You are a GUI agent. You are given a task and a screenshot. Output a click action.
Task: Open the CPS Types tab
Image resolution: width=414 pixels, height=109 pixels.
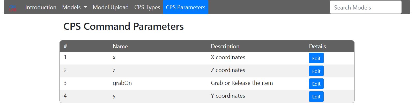[147, 7]
